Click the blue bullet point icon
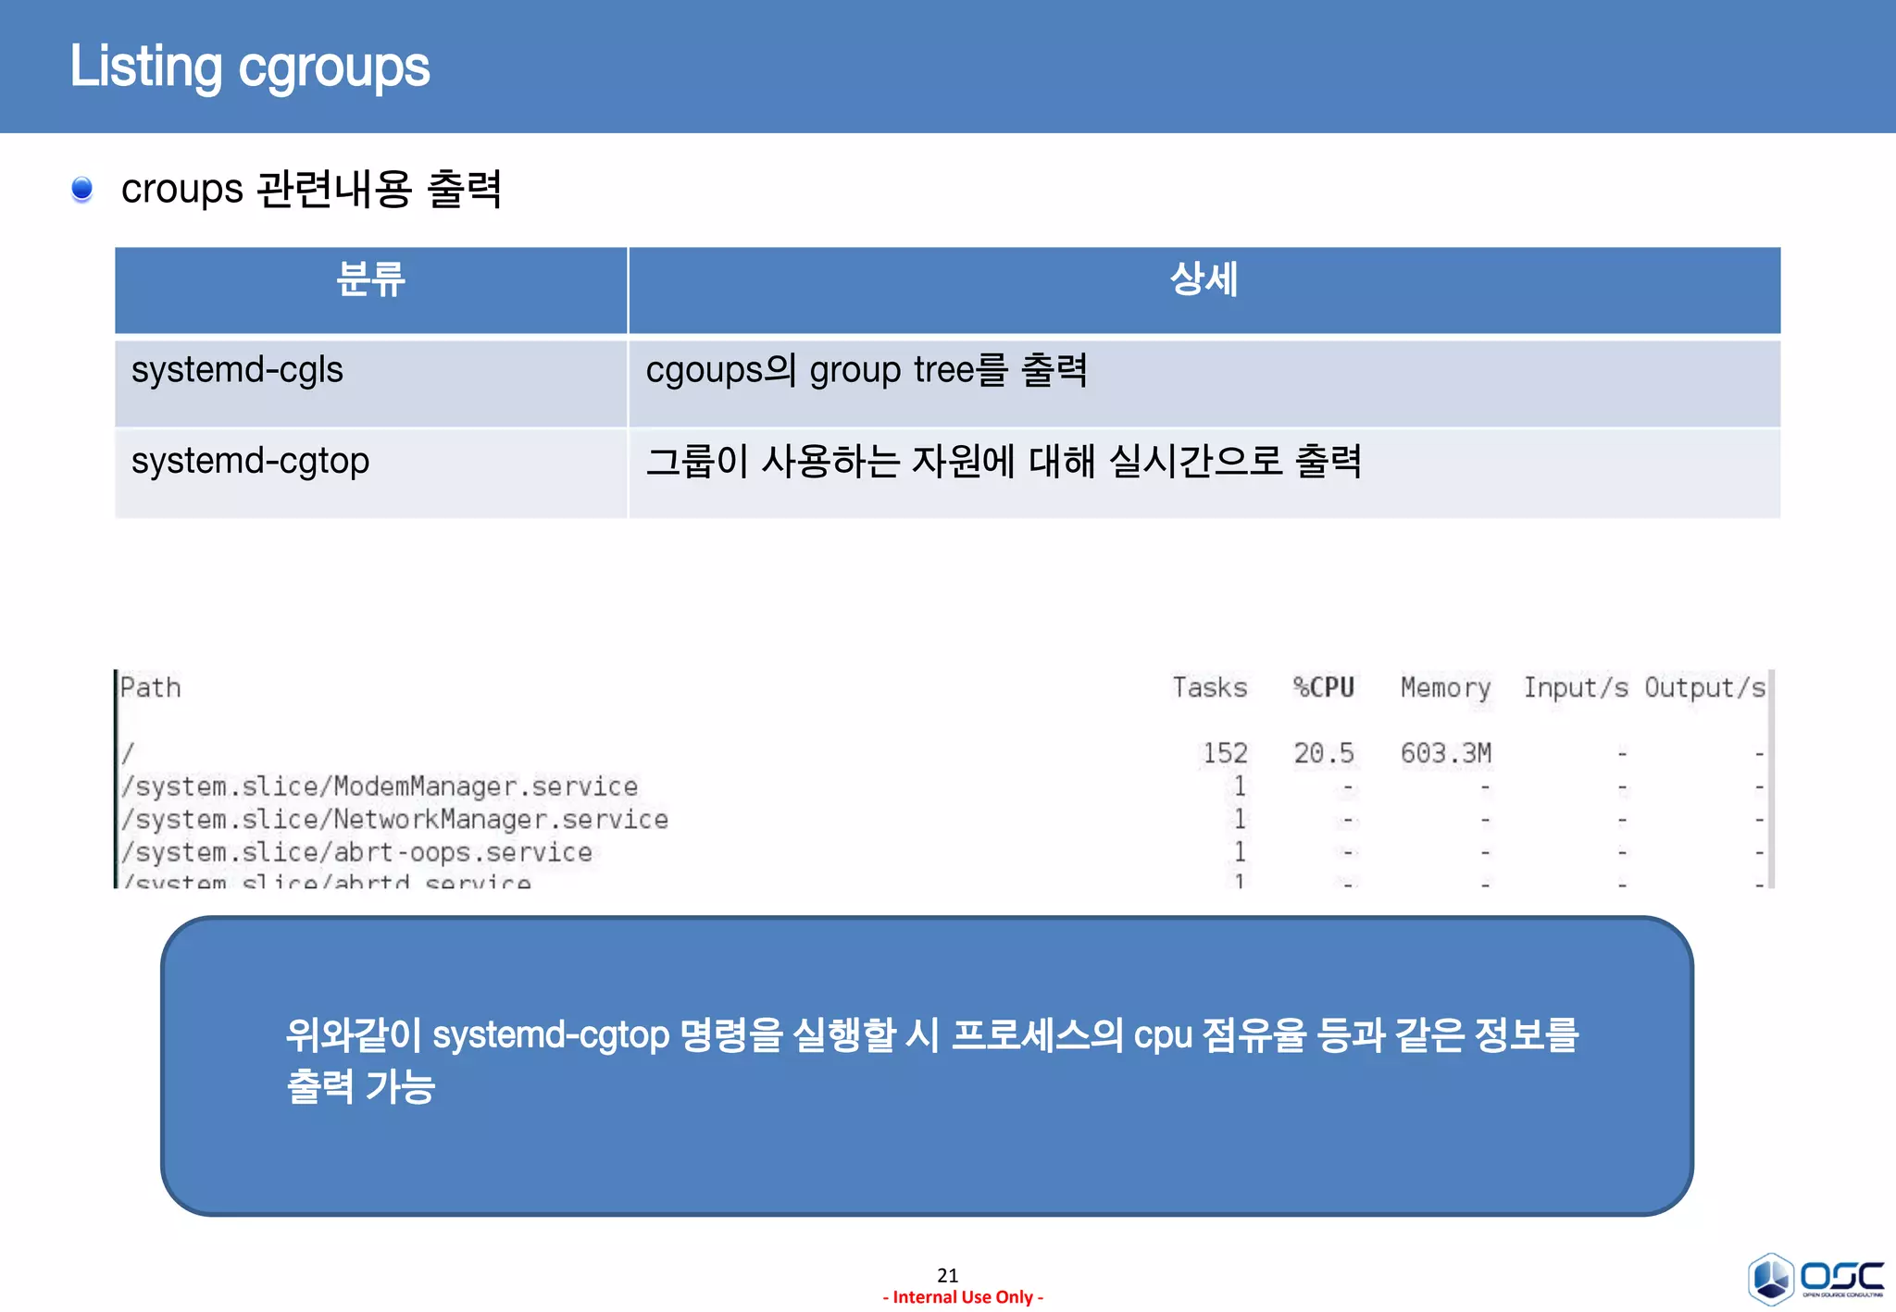Viewport: 1896px width, 1312px height. click(81, 189)
